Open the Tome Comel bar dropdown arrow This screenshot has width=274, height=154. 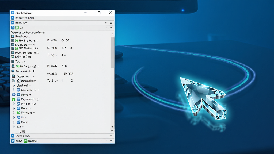coord(111,141)
